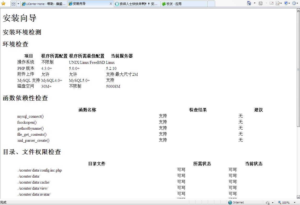The width and height of the screenshot is (300, 205).
Task: Switch to the UCenter Home tab
Action: tap(44, 4)
